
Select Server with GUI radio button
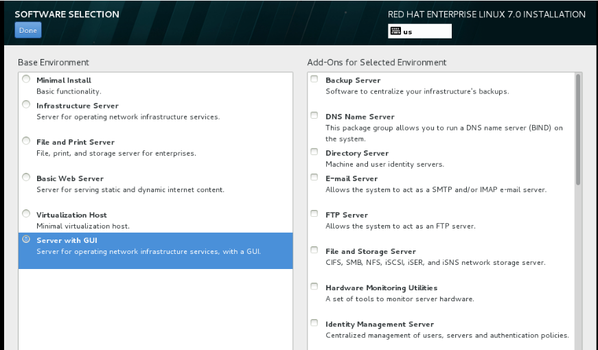point(26,239)
